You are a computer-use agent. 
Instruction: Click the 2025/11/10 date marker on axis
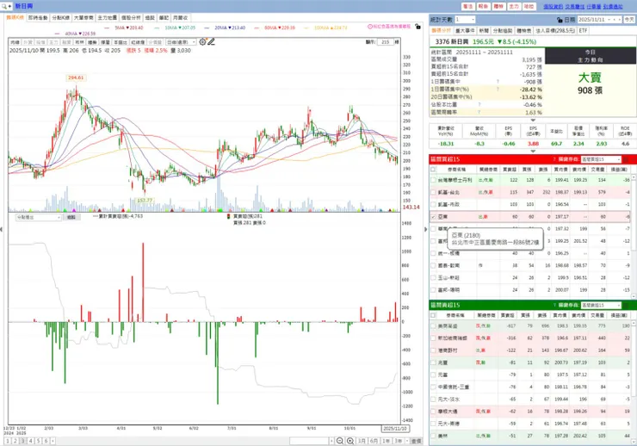click(x=395, y=429)
